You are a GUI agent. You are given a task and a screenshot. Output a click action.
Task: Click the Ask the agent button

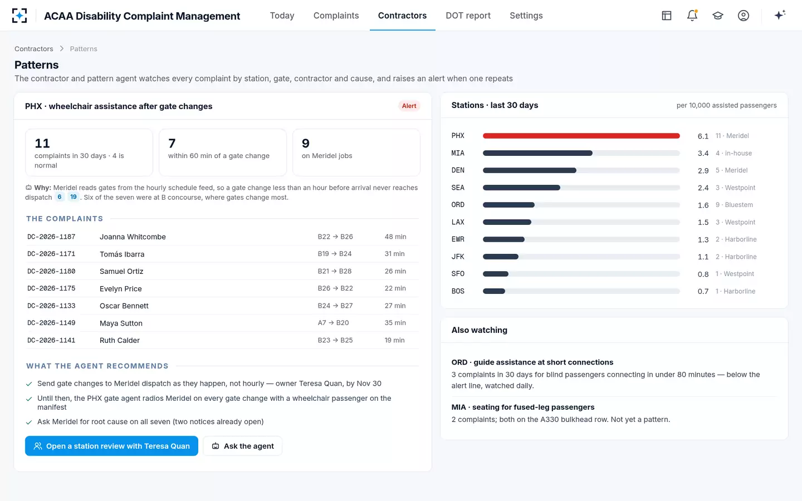click(242, 446)
